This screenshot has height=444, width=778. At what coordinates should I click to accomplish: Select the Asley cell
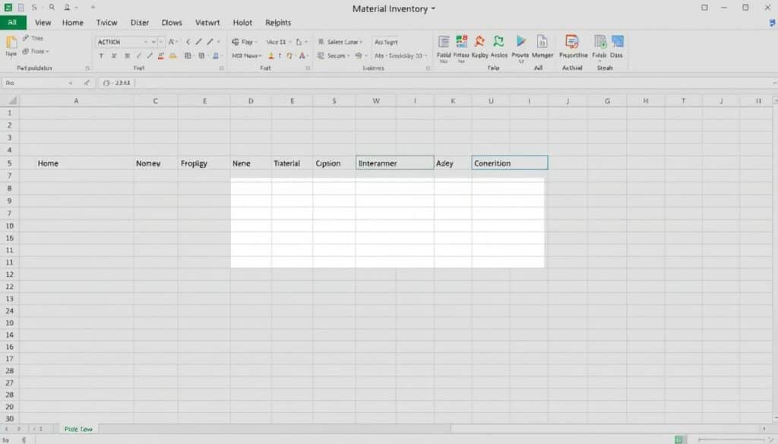453,163
